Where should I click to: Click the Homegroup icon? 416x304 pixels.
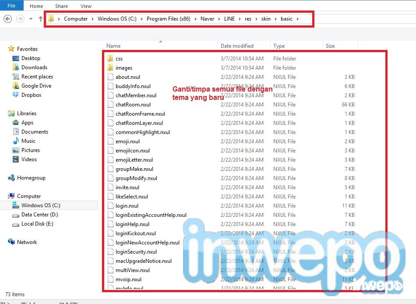click(x=11, y=177)
